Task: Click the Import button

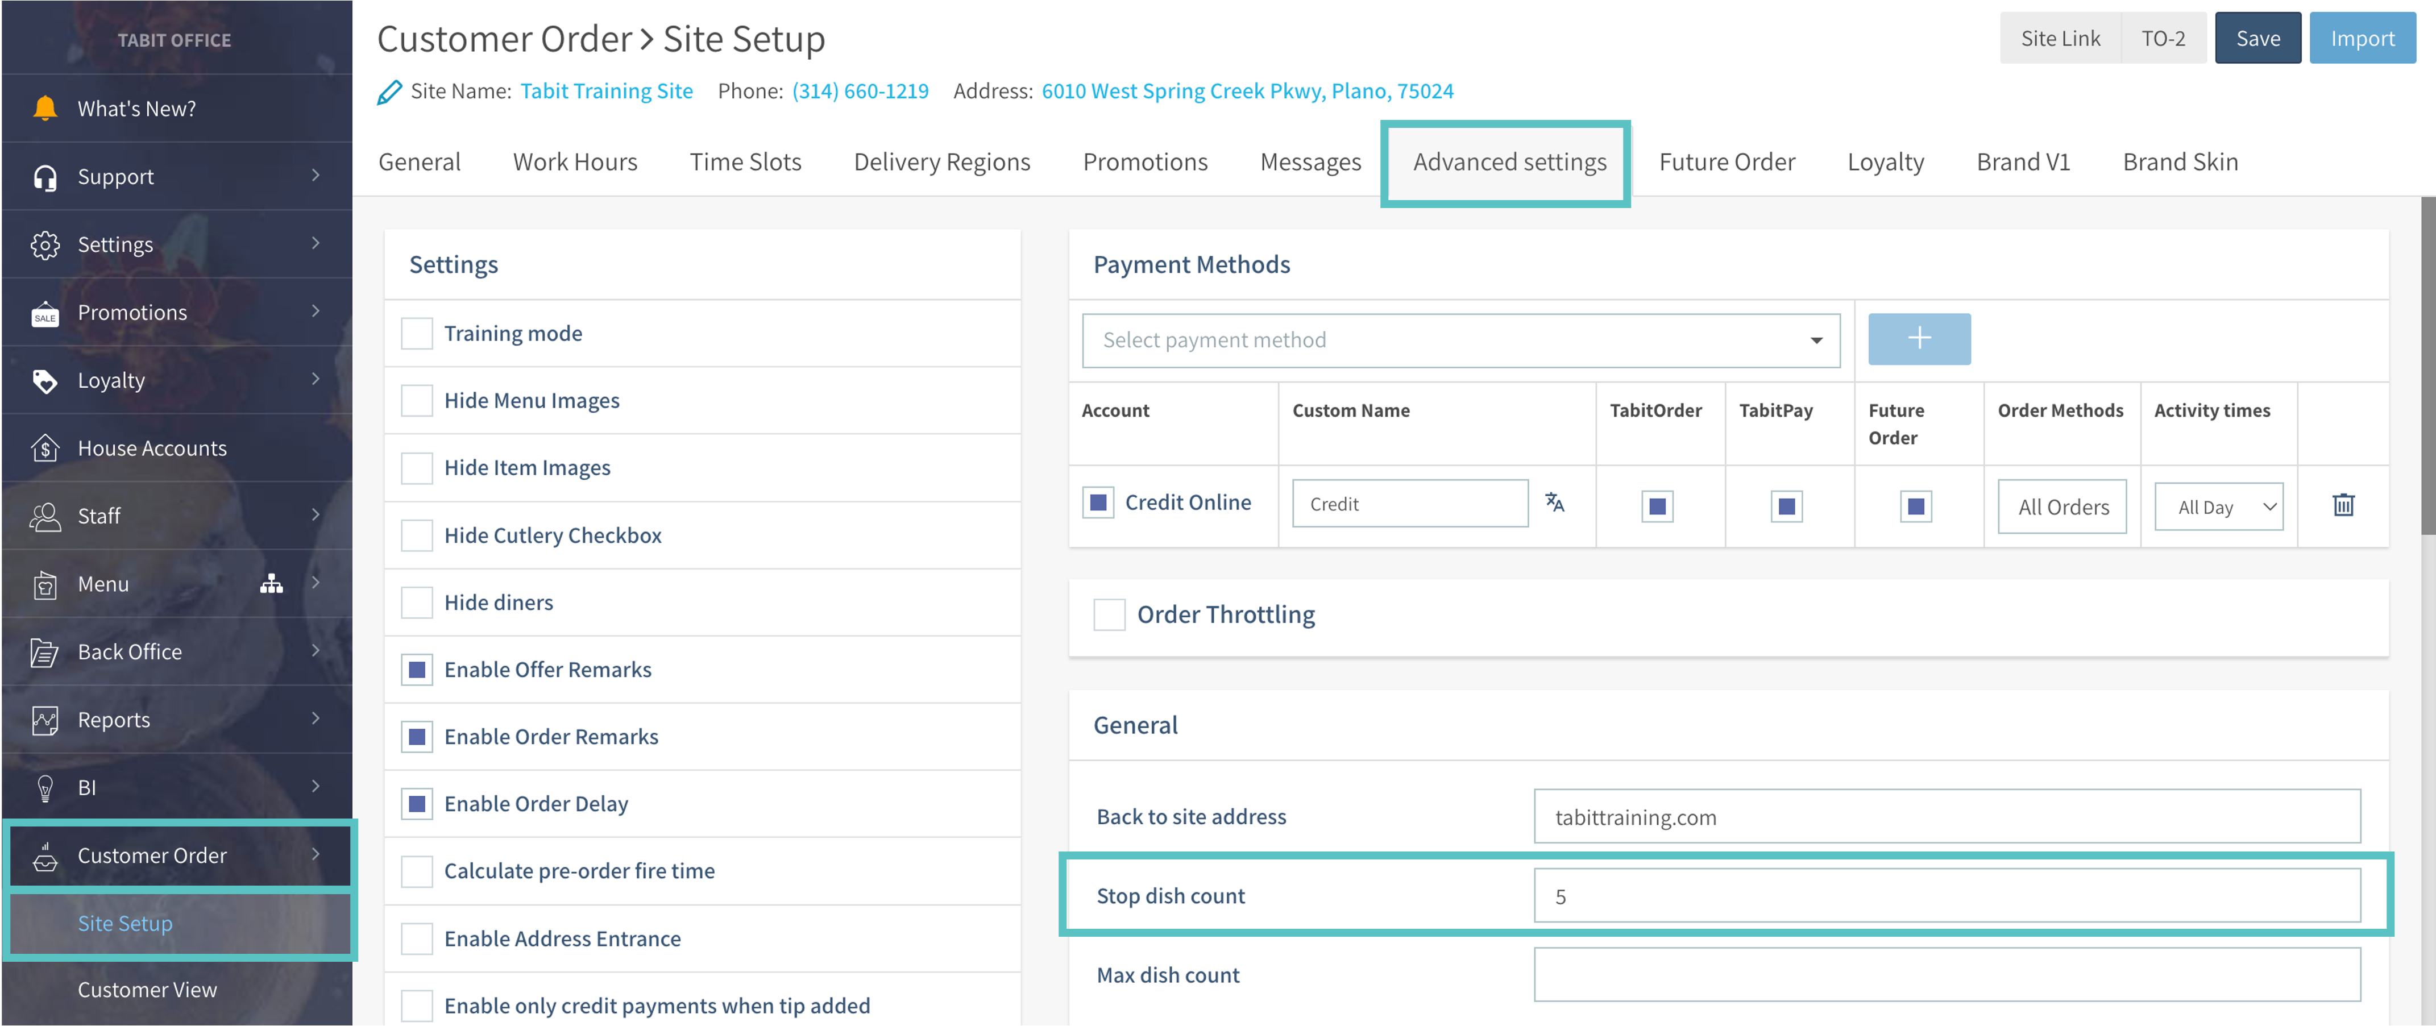Action: [2362, 39]
